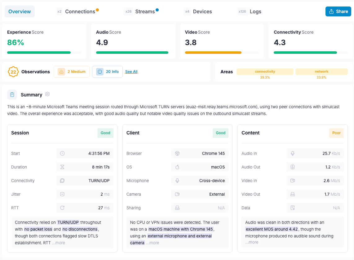Click the Apple macOS icon
Screen dimensions: 354x260
pos(177,167)
